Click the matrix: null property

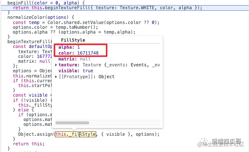coord(74,59)
